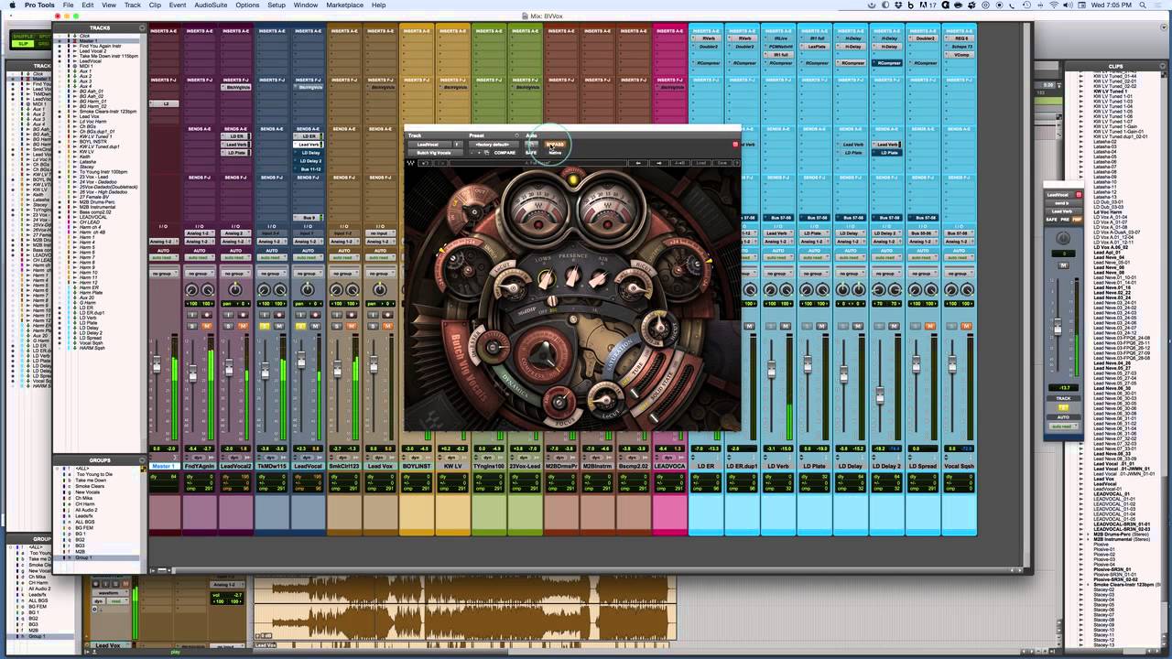1172x659 pixels.
Task: Select the LD Plate track name
Action: tap(814, 466)
